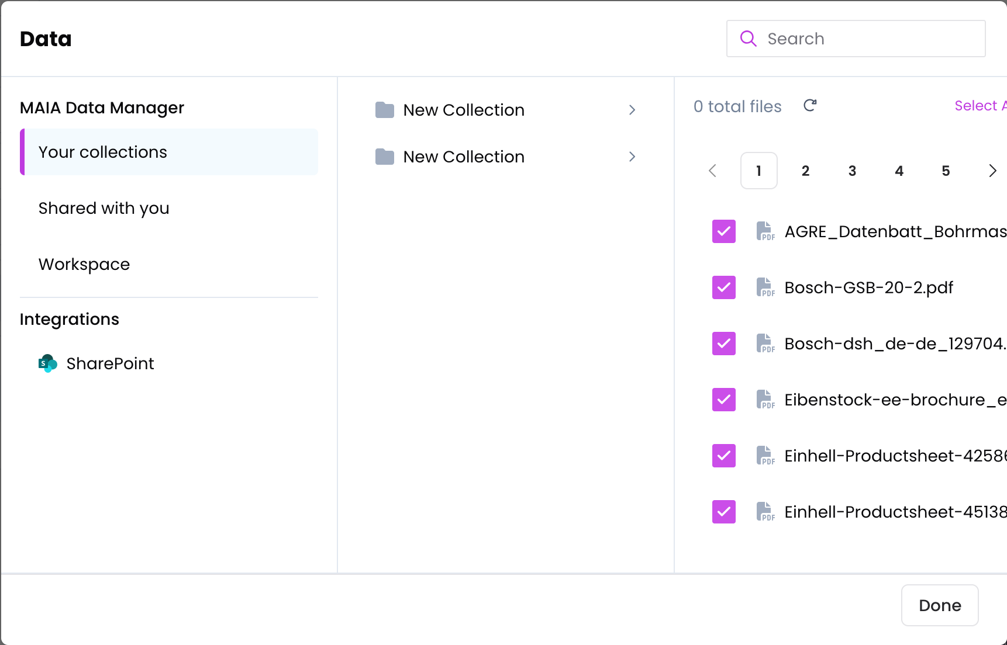
Task: Select page 1 in pagination
Action: click(x=759, y=171)
